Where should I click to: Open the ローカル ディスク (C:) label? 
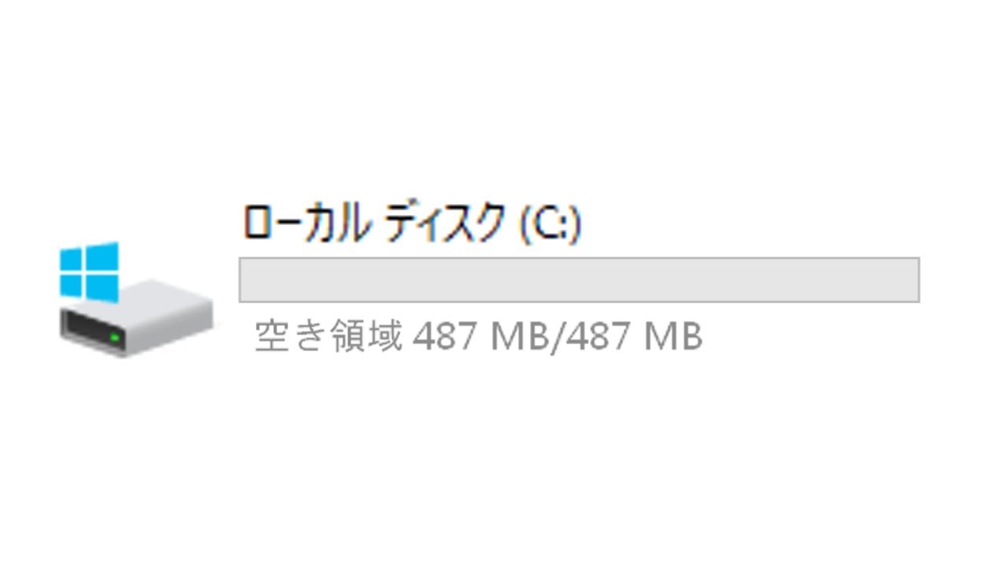coord(413,223)
